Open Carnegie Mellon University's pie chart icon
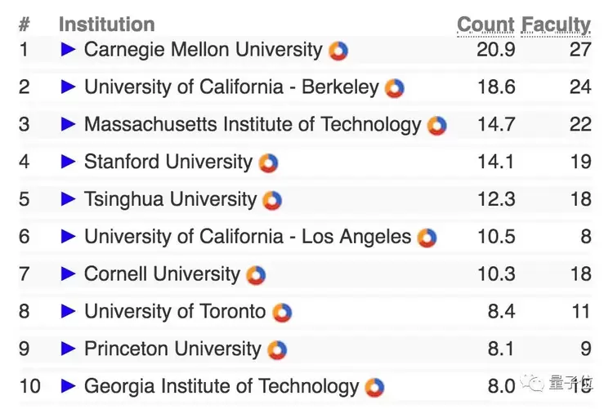This screenshot has height=409, width=613. pyautogui.click(x=338, y=51)
